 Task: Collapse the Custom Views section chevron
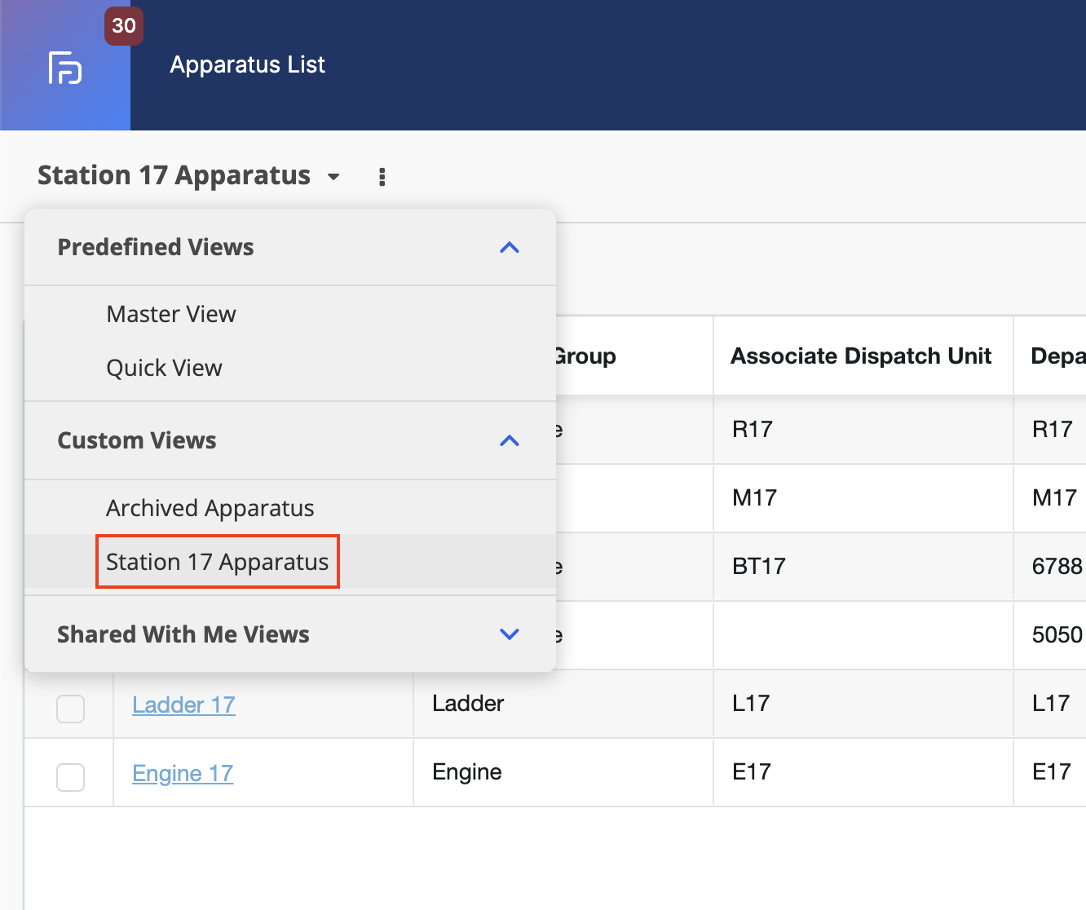click(x=510, y=440)
